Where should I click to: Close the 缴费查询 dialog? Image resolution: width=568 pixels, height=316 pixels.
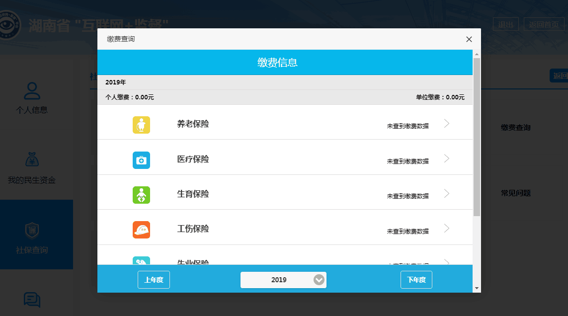(469, 39)
